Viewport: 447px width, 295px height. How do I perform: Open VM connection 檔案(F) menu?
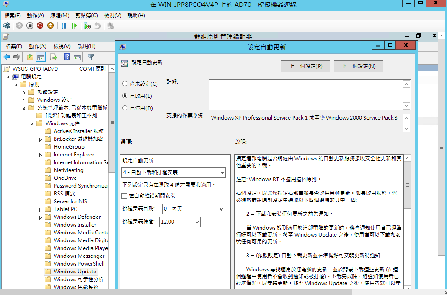pyautogui.click(x=13, y=15)
